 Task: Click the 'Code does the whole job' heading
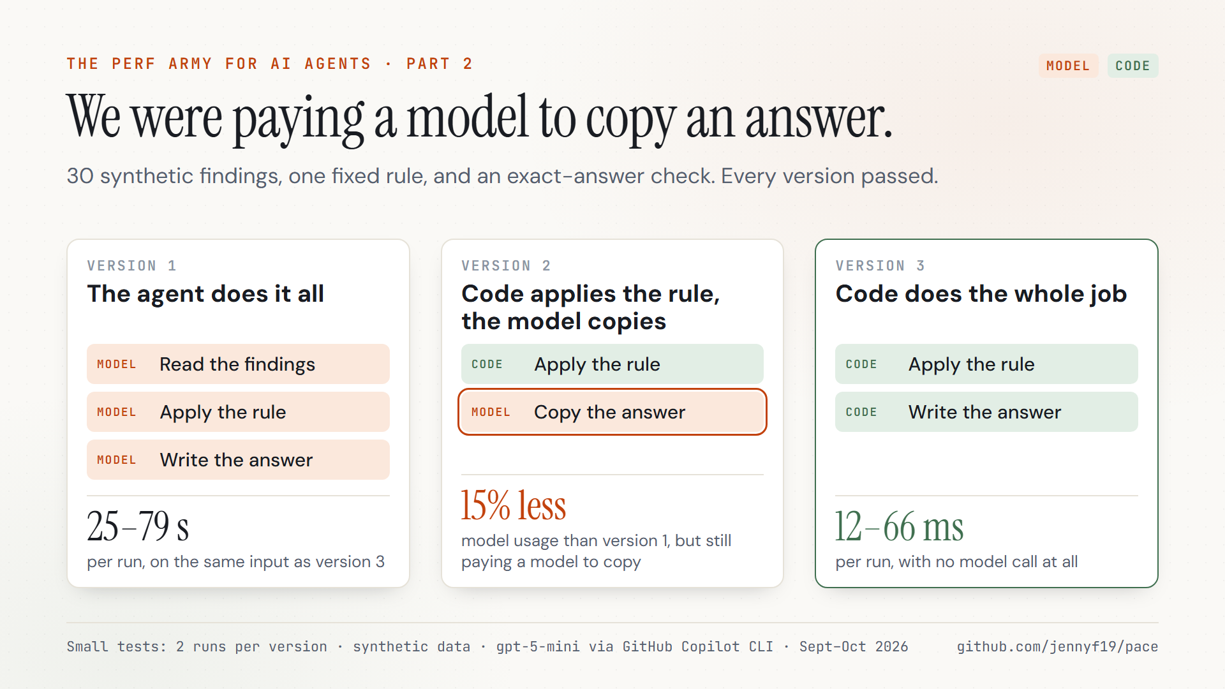(x=981, y=294)
